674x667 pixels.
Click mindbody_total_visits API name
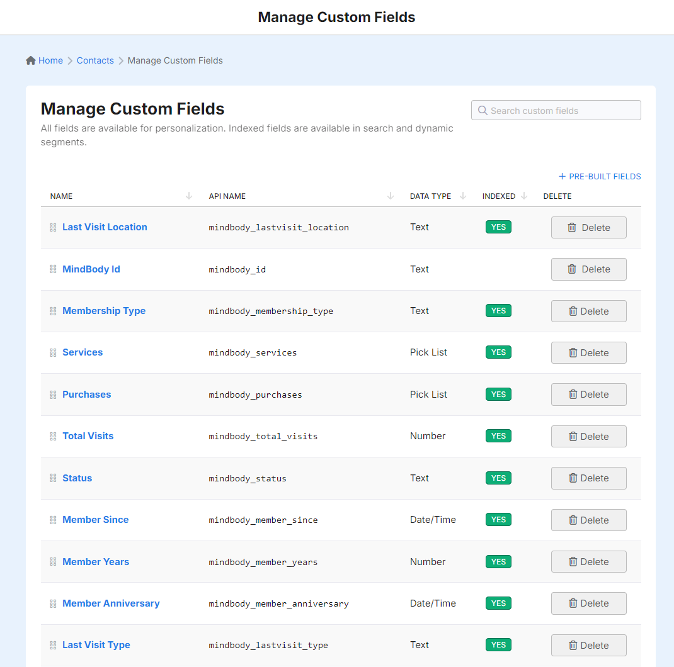point(263,436)
